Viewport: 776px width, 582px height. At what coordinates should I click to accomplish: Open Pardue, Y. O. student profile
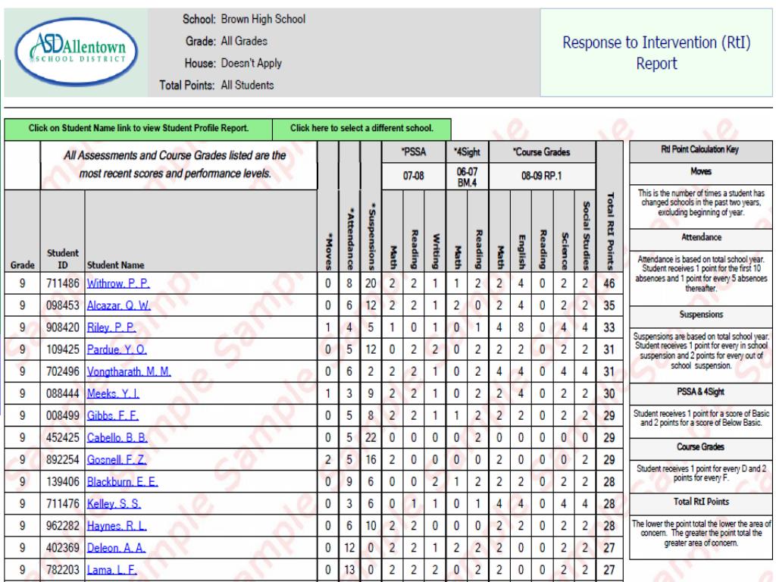(x=117, y=349)
